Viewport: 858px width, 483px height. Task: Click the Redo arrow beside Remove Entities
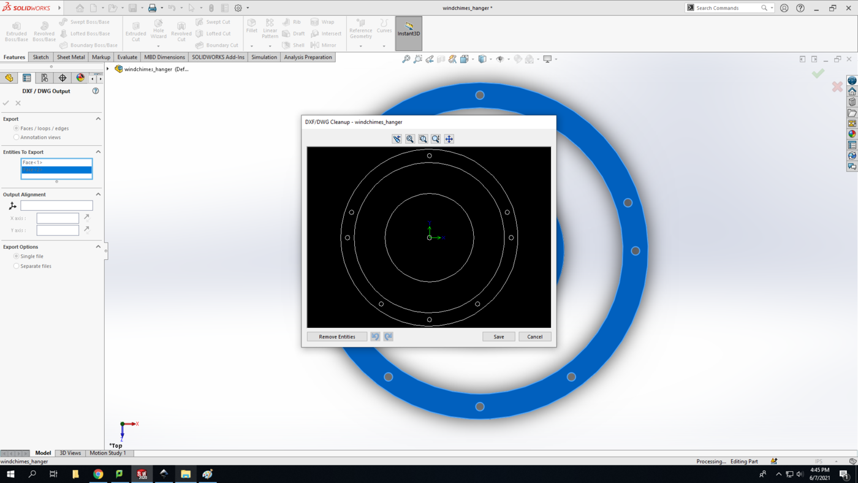(x=388, y=337)
